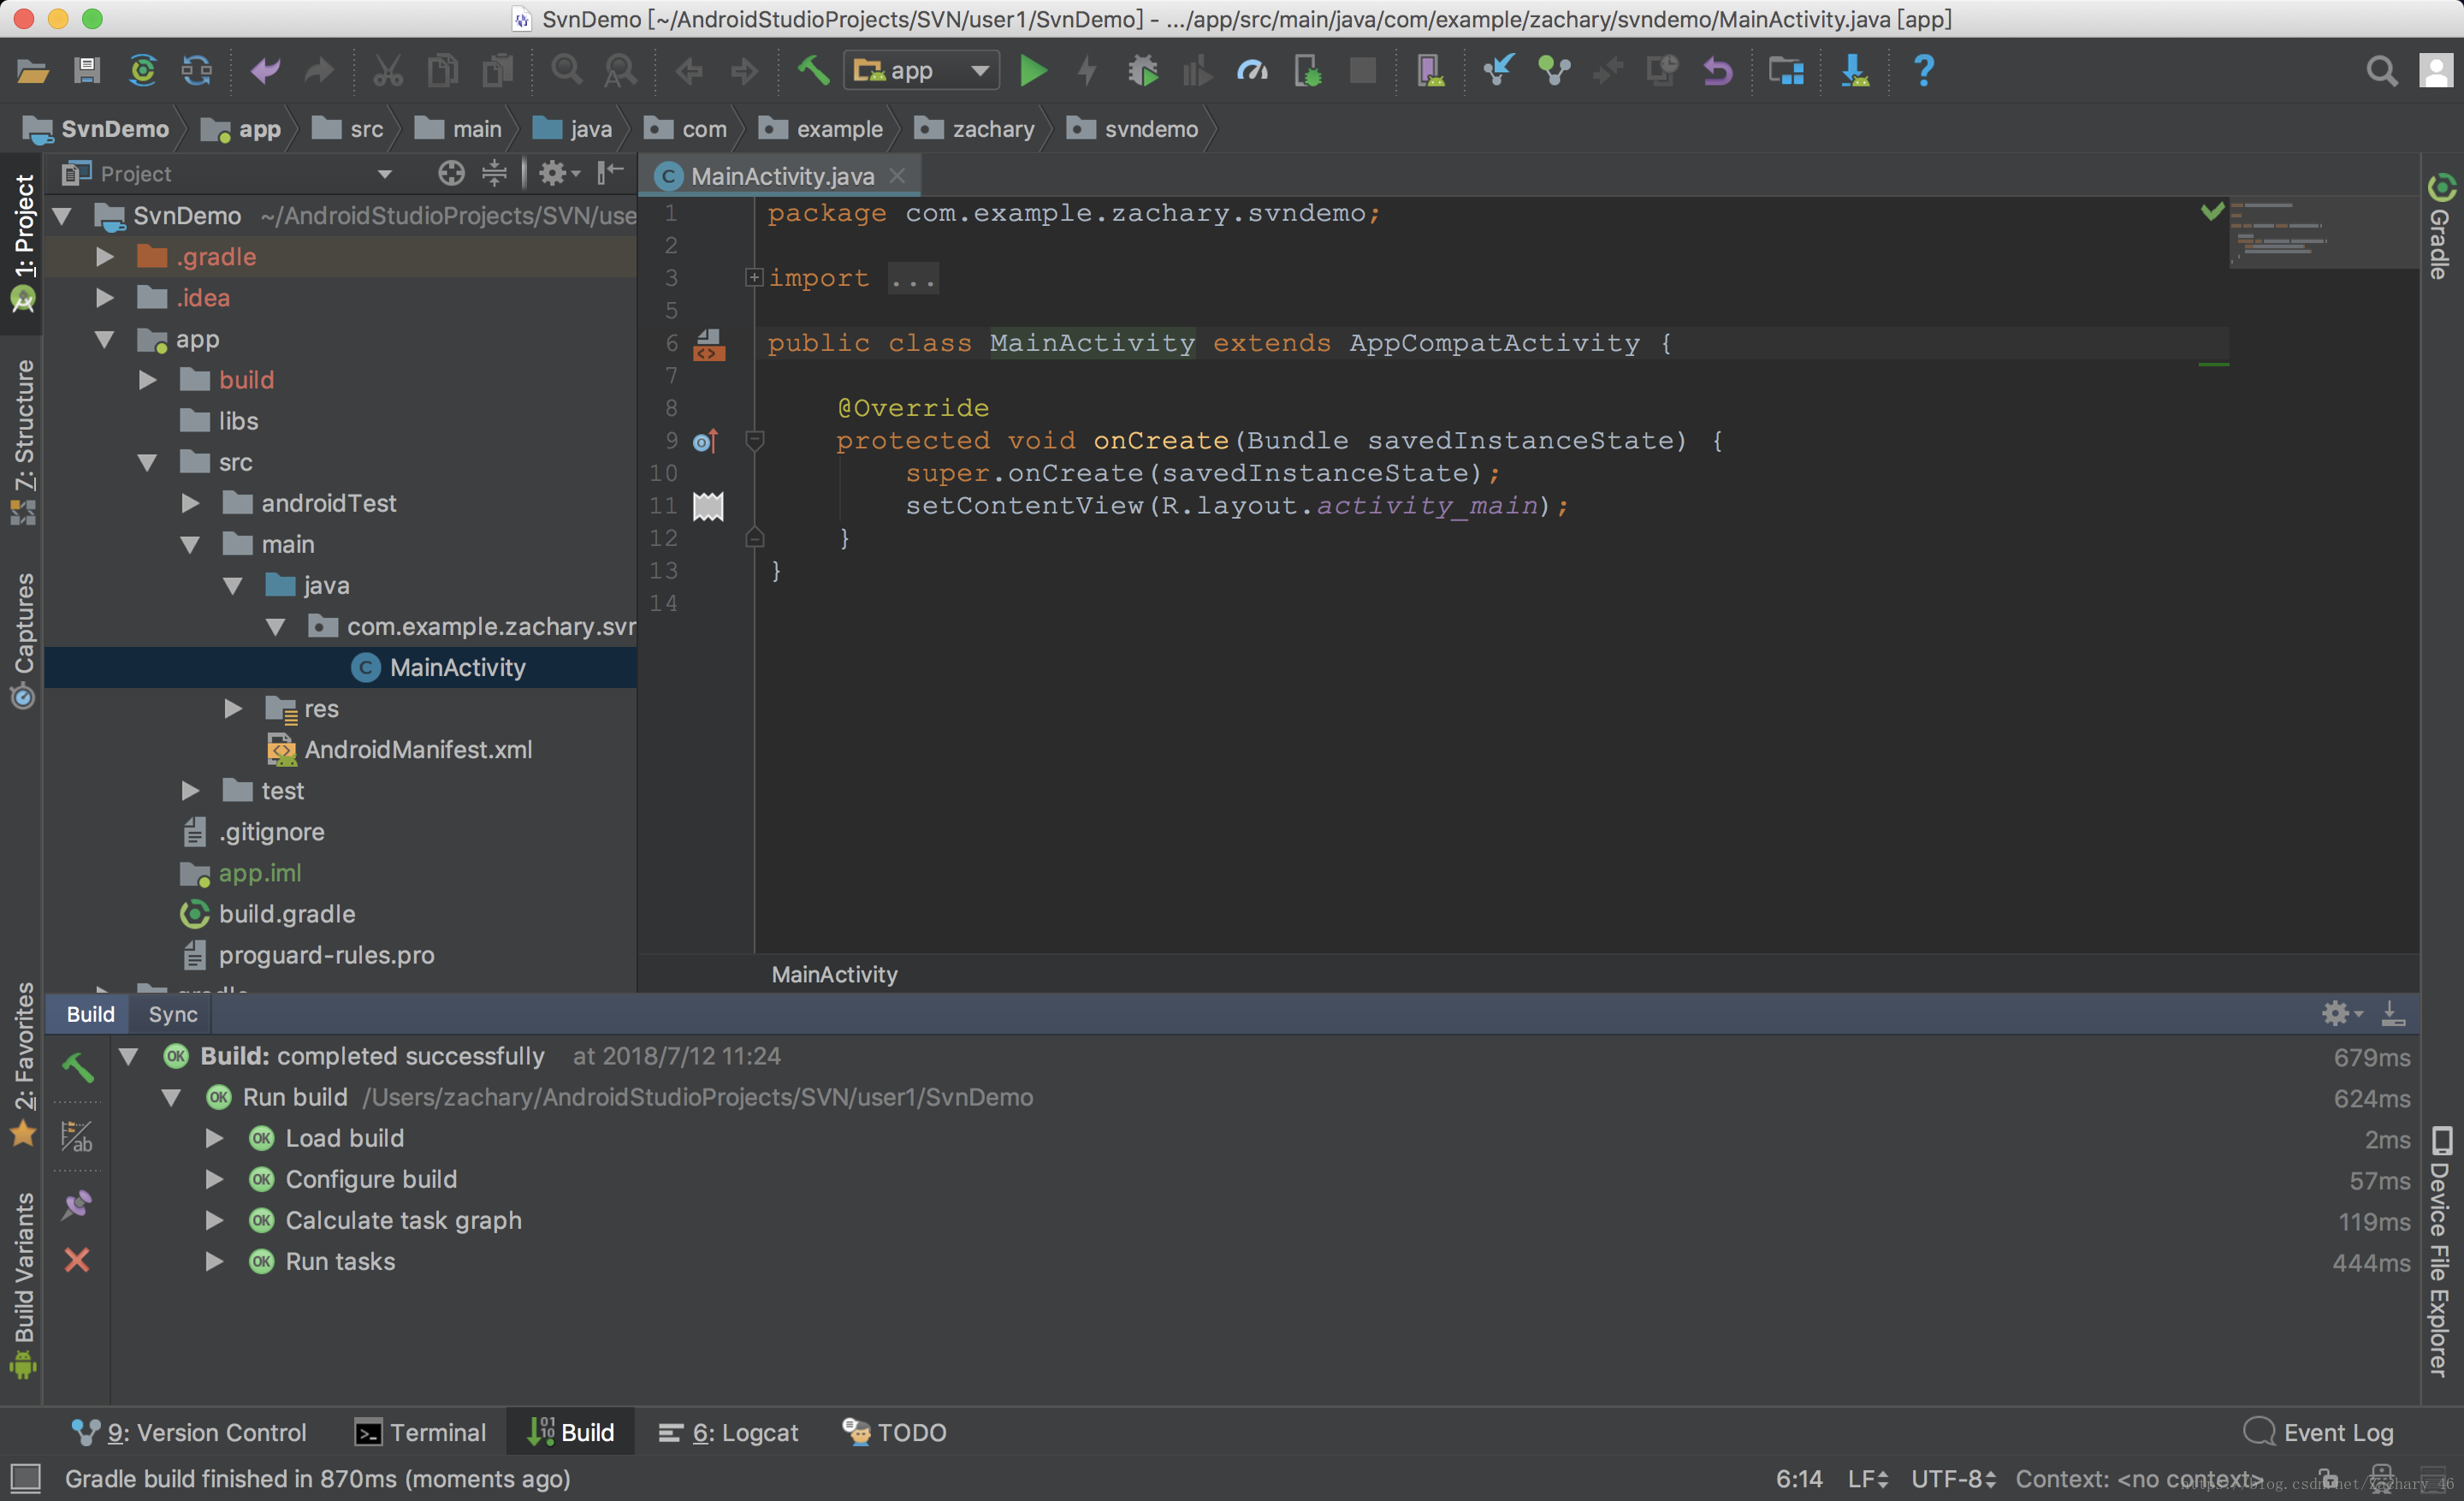This screenshot has width=2464, height=1501.
Task: Click the Build panel hide-to-bottom icon
Action: click(x=2393, y=1013)
